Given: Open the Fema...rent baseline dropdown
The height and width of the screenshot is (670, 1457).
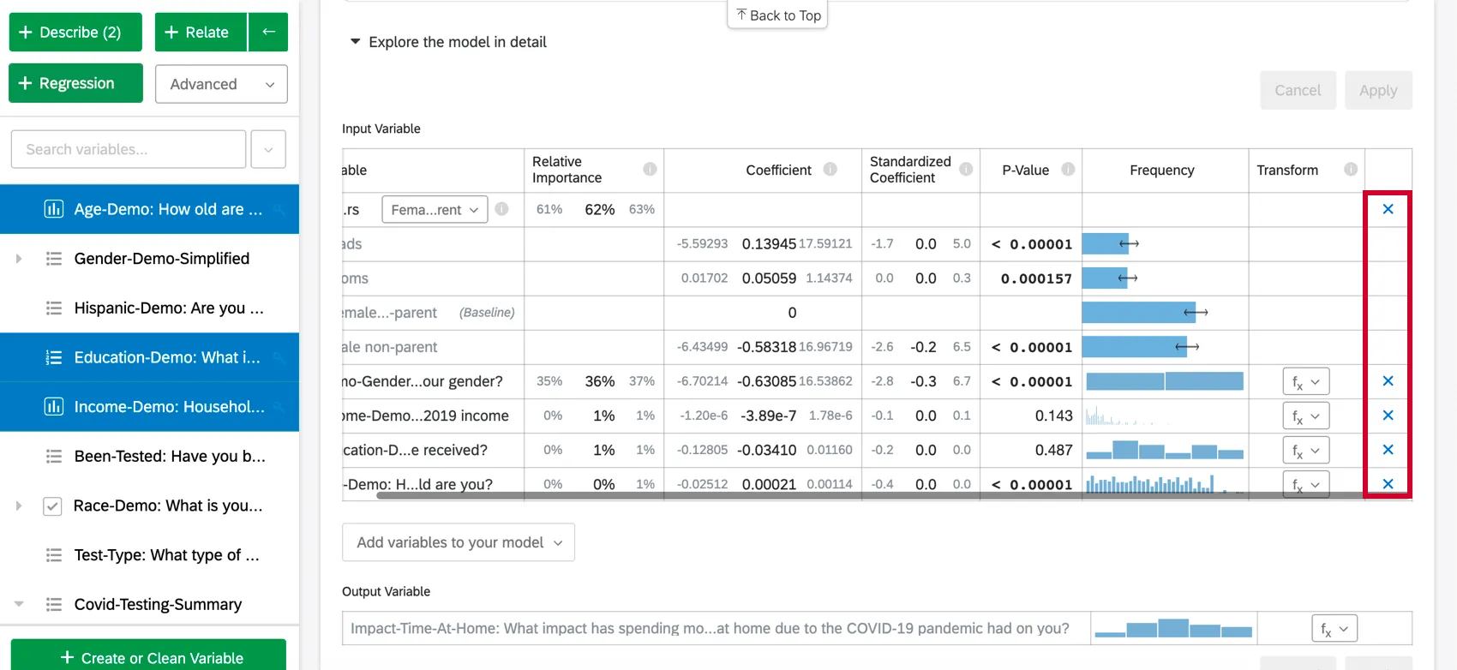Looking at the screenshot, I should [435, 210].
